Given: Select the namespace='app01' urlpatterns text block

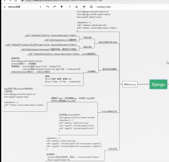Looking at the screenshot, I should (74, 149).
